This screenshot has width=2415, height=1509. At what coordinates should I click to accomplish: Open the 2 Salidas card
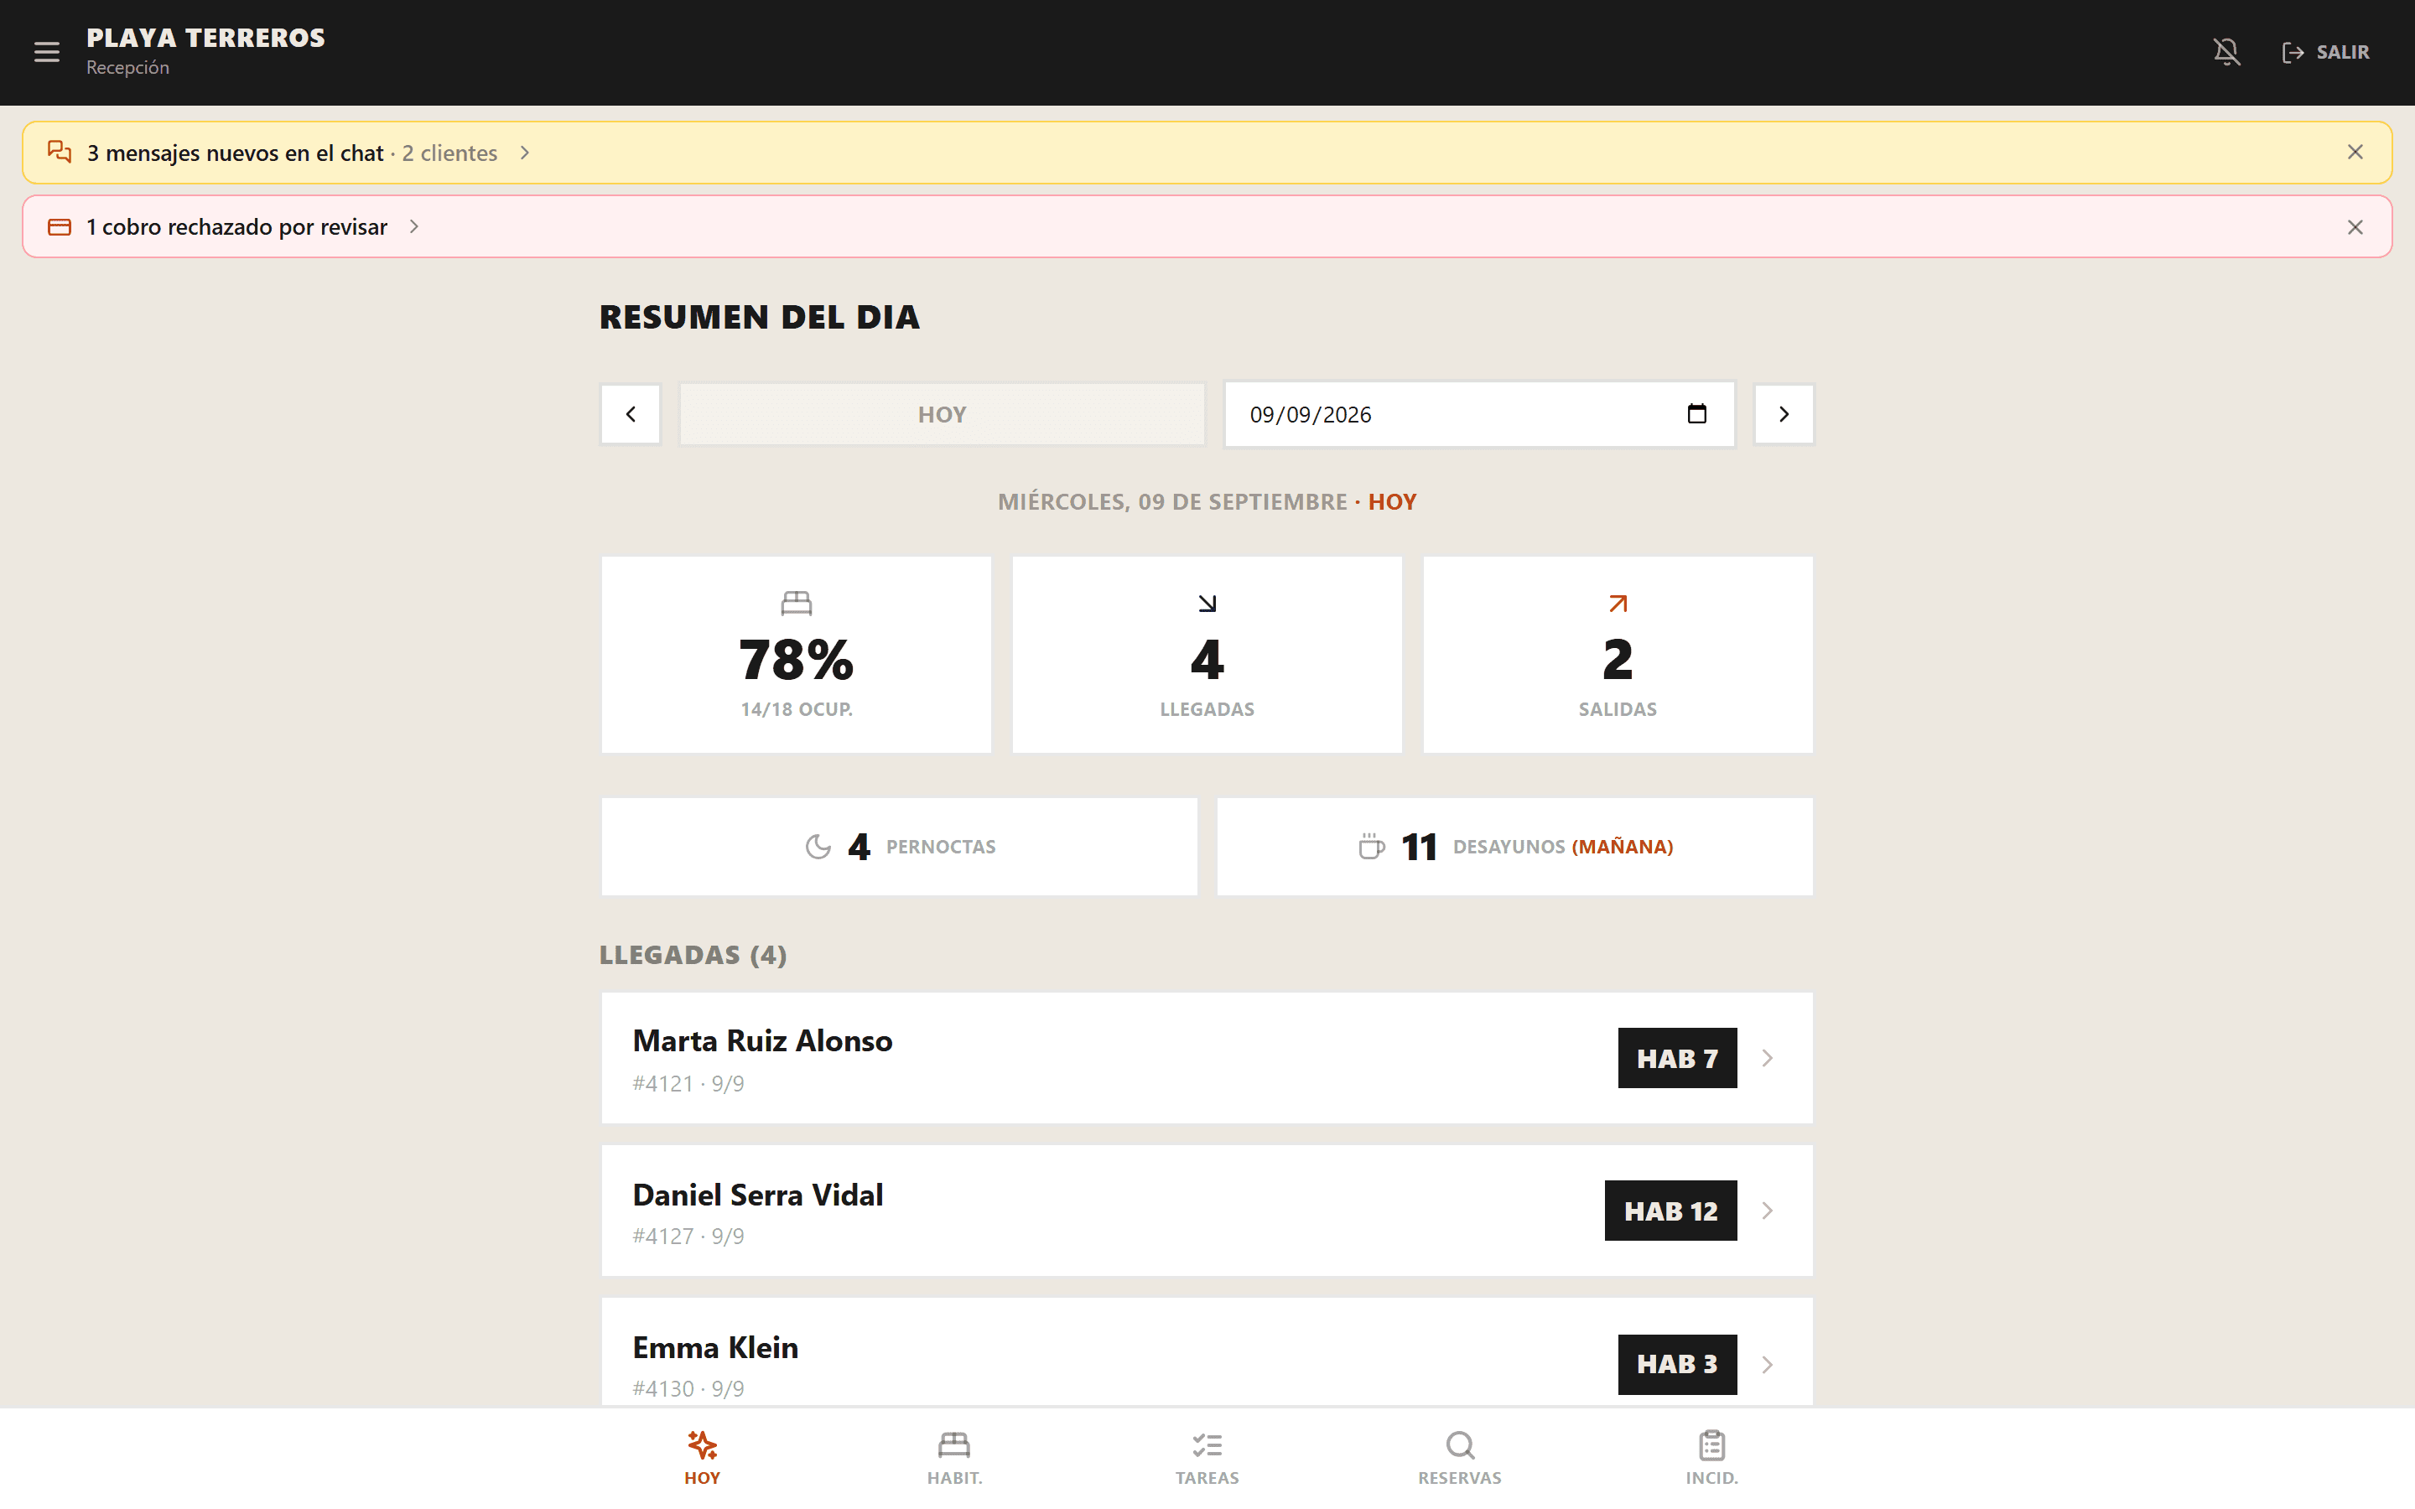(x=1618, y=655)
